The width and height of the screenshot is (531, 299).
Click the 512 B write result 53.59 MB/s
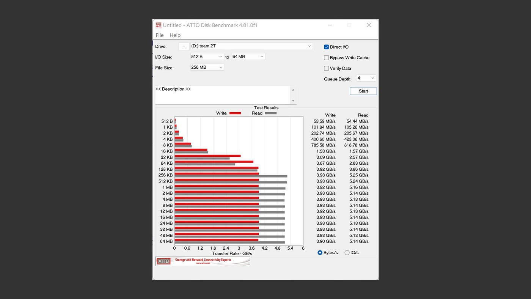click(x=325, y=121)
